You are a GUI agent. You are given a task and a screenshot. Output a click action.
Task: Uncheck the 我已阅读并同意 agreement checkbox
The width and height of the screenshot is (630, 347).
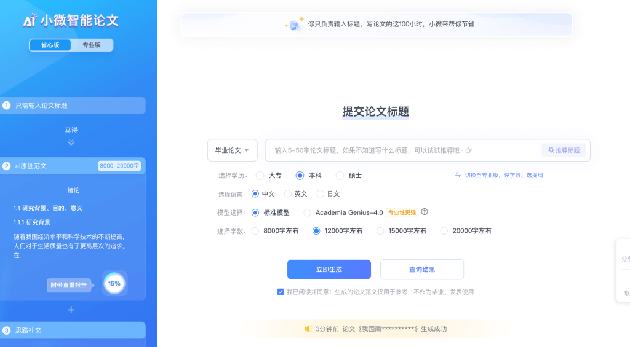pos(281,292)
